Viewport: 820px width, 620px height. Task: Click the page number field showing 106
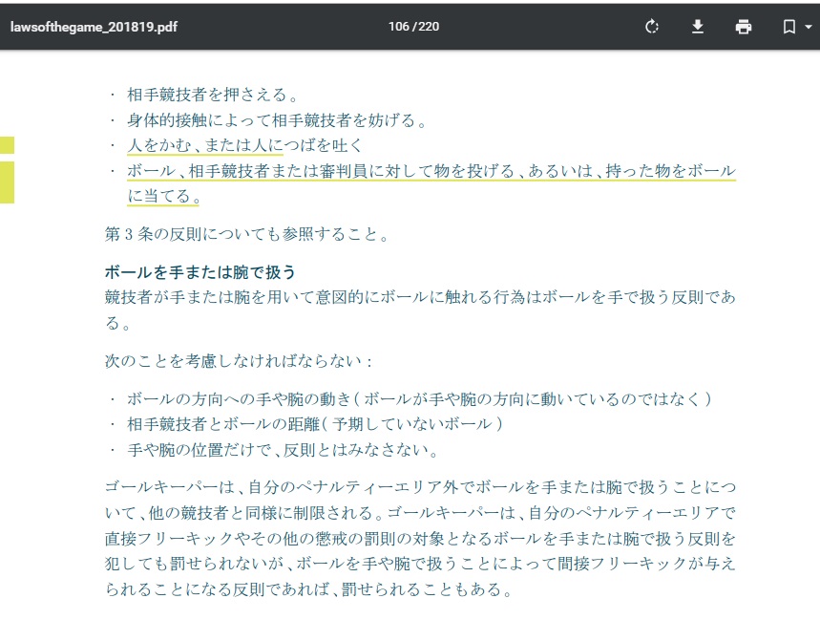398,26
